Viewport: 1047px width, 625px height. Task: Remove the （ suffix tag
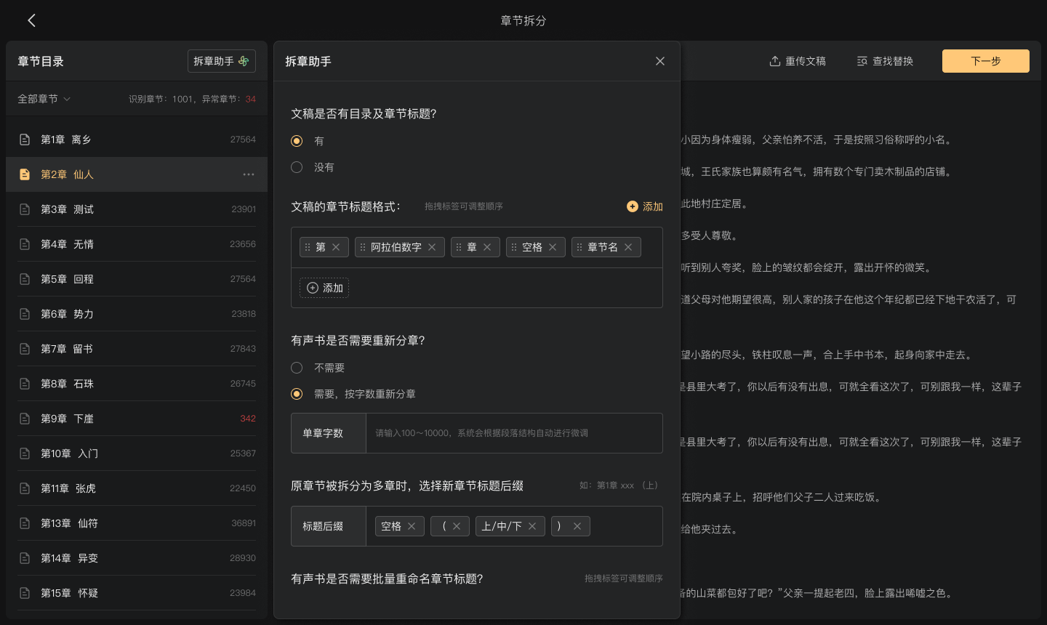tap(457, 526)
